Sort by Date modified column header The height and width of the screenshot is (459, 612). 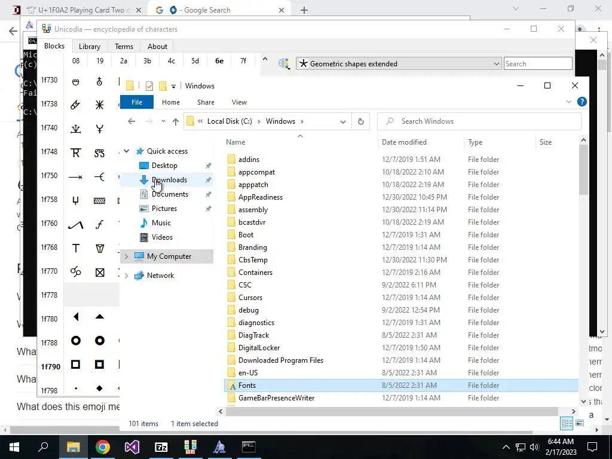[x=404, y=142]
